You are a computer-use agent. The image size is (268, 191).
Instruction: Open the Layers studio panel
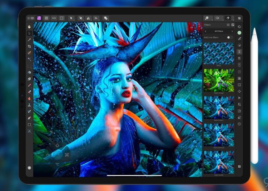[x=239, y=27]
